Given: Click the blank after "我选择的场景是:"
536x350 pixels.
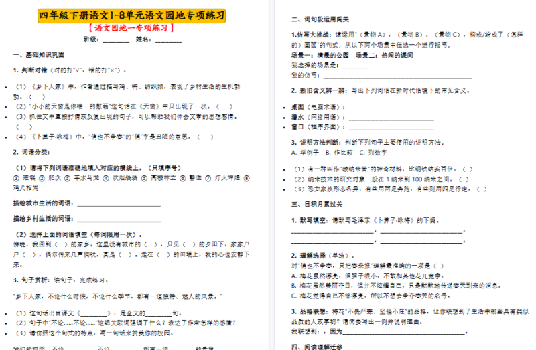Looking at the screenshot, I should pos(356,65).
